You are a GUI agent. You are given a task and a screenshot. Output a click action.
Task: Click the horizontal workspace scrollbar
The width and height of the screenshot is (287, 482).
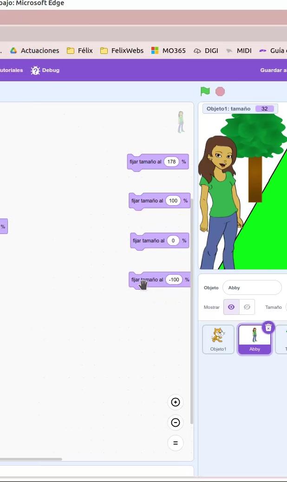31,459
